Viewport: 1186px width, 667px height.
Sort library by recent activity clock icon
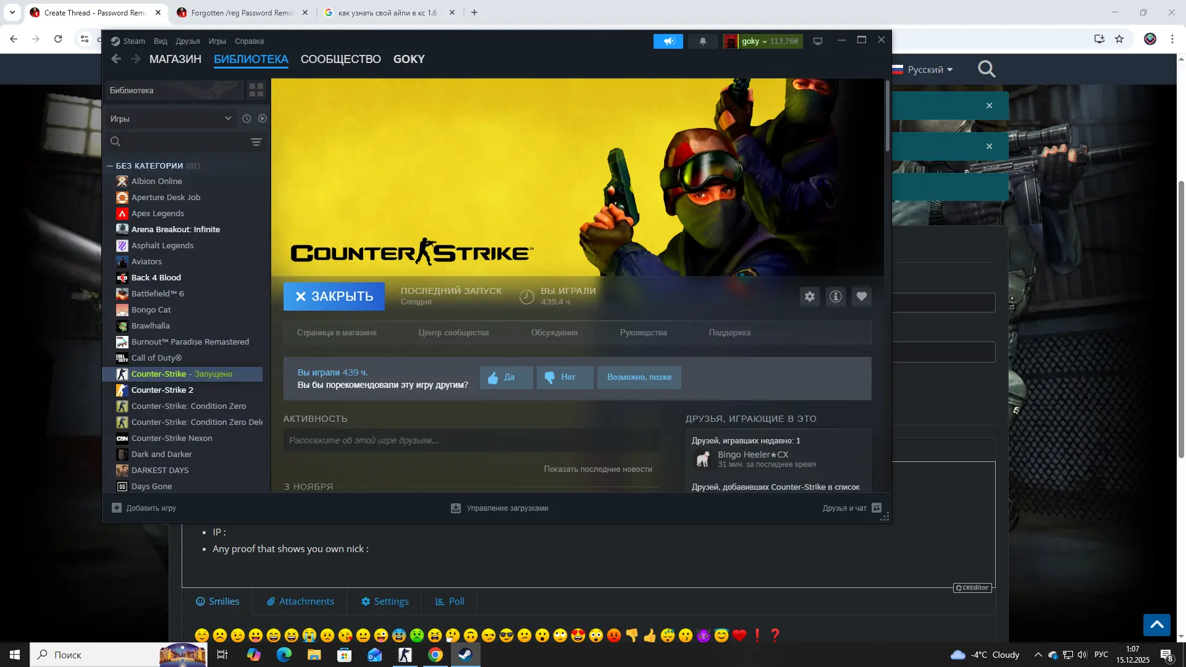tap(246, 119)
